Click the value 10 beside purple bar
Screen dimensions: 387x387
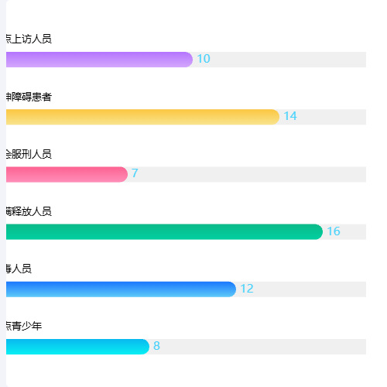(204, 59)
